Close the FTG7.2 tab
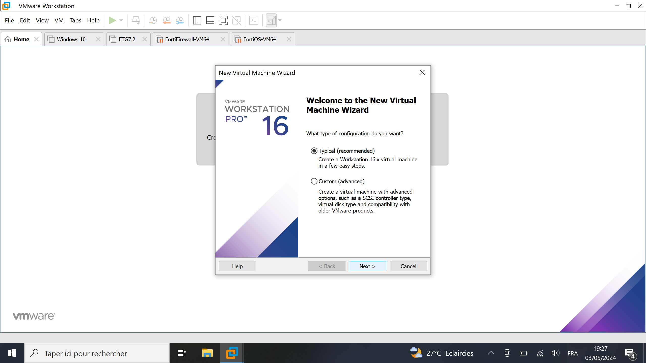The image size is (646, 363). click(x=145, y=39)
